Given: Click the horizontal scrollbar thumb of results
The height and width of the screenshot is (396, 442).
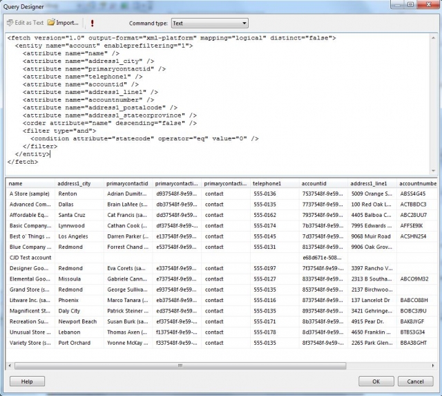Looking at the screenshot, I should click(180, 366).
